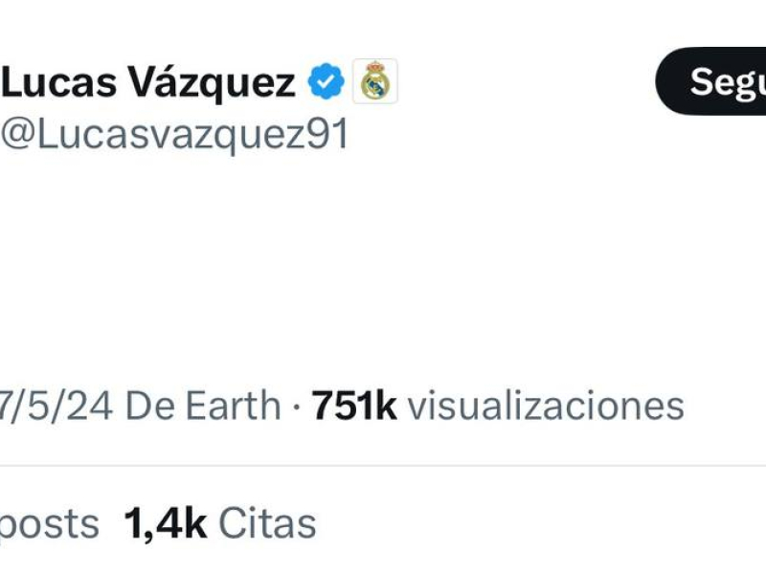Click the blue verified checkmark badge
Screen dimensions: 766x574
coord(326,83)
